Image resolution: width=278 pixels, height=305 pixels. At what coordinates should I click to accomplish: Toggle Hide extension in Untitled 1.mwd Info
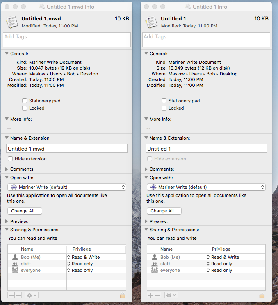(10, 159)
